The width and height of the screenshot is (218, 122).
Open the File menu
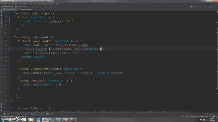(2, 4)
